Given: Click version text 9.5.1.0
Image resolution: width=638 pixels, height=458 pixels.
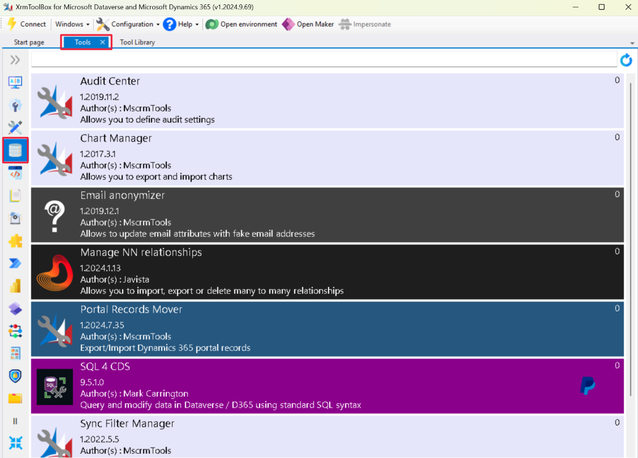Looking at the screenshot, I should pos(92,382).
